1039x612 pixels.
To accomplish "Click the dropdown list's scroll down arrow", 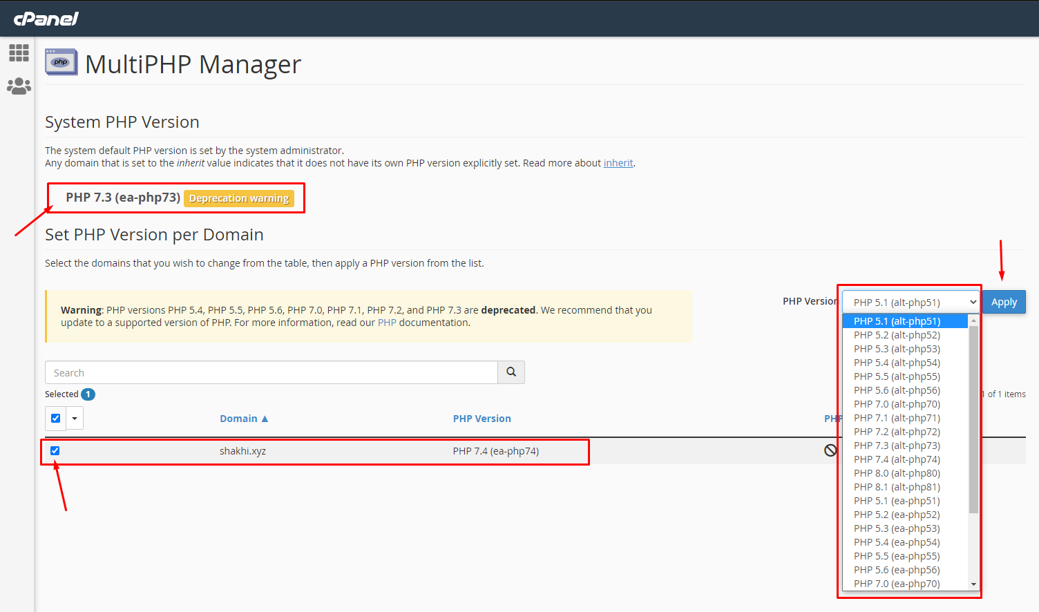I will [x=973, y=584].
